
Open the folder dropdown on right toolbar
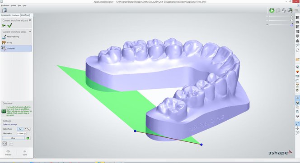(297, 59)
